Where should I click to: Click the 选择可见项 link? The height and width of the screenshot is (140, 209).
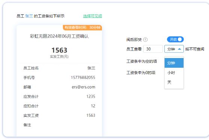(93, 16)
